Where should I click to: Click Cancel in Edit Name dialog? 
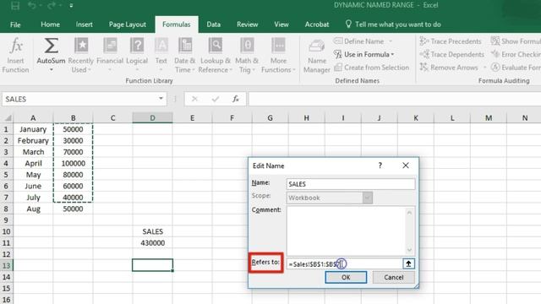click(393, 278)
